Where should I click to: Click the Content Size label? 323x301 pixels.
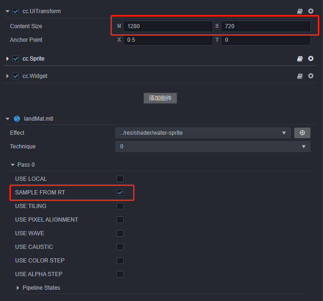26,26
